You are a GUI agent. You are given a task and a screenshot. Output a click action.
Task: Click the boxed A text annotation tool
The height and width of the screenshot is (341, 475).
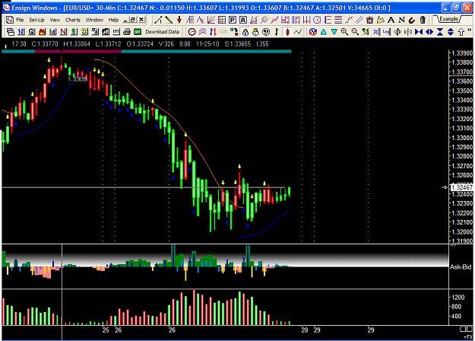[243, 20]
